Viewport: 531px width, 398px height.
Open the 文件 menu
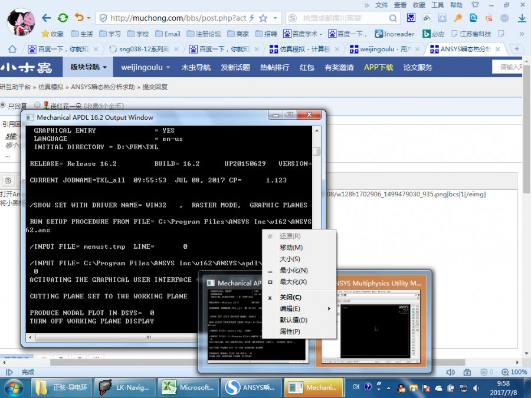click(x=381, y=5)
